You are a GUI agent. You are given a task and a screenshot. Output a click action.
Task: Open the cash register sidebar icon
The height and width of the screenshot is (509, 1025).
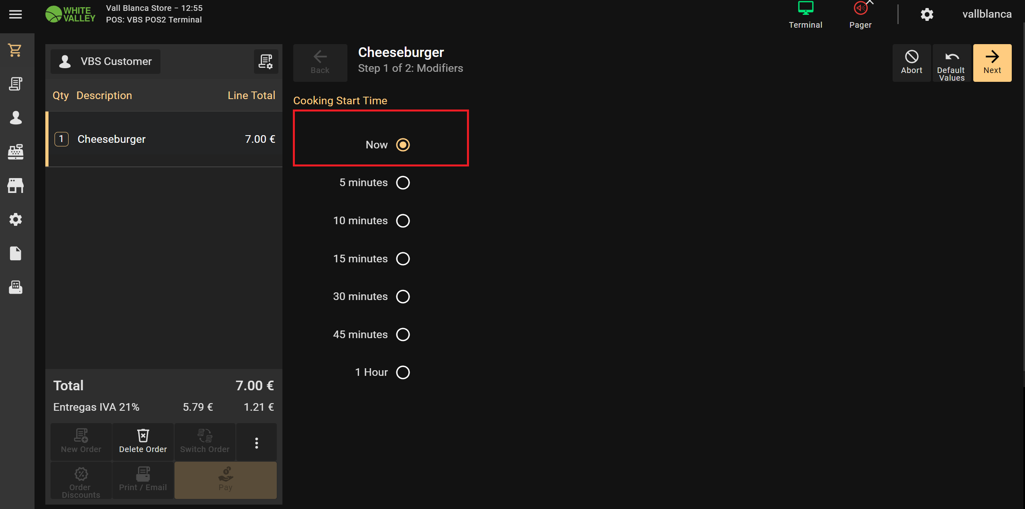click(15, 152)
